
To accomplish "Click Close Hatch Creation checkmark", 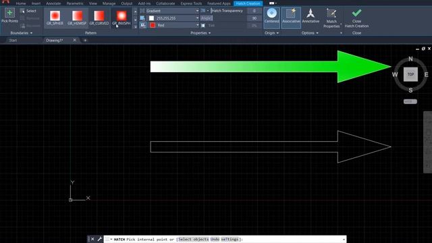I will click(357, 18).
